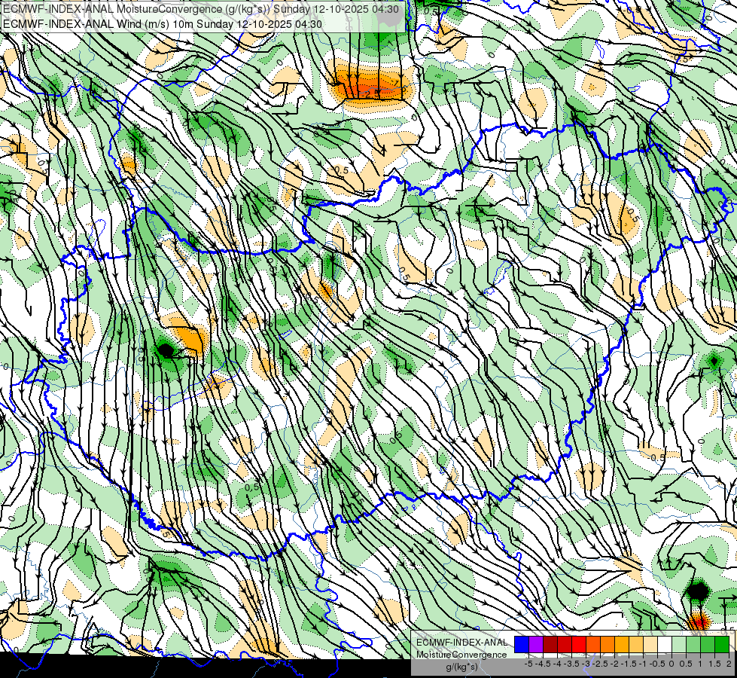Image resolution: width=737 pixels, height=678 pixels.
Task: Click the swatch between -2.5 and -2
Action: [x=608, y=645]
